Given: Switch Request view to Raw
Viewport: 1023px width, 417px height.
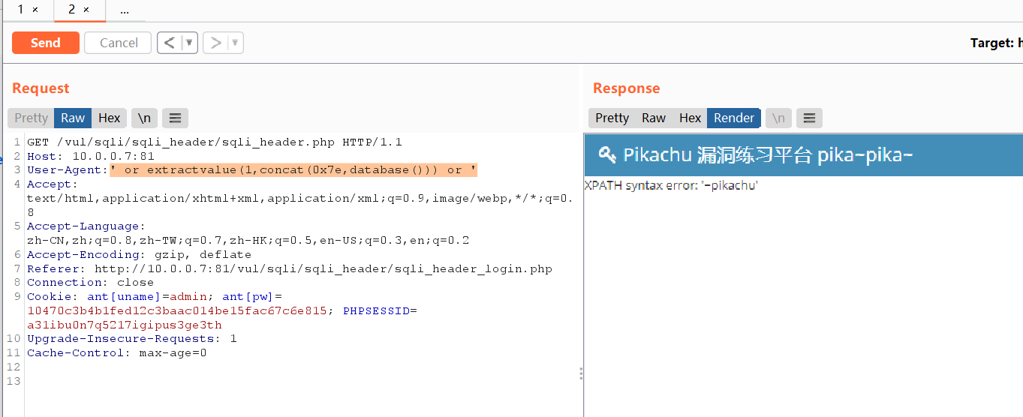Looking at the screenshot, I should point(73,118).
